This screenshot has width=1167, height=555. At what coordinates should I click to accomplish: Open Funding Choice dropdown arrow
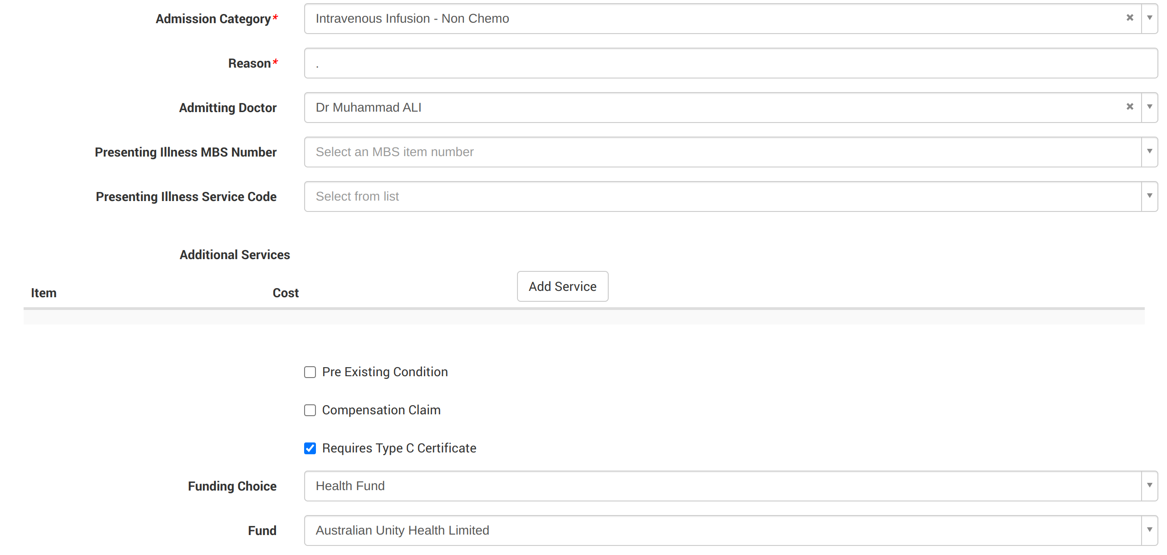pos(1149,486)
